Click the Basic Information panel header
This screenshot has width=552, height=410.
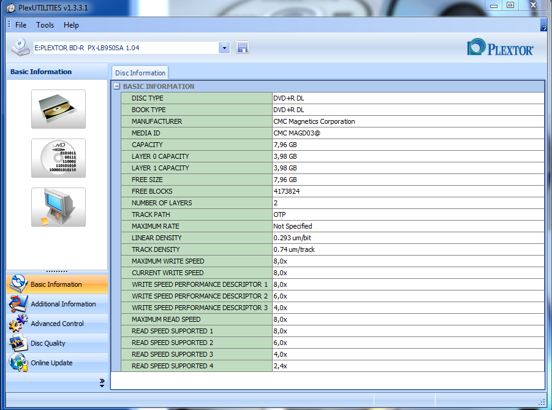coord(57,72)
